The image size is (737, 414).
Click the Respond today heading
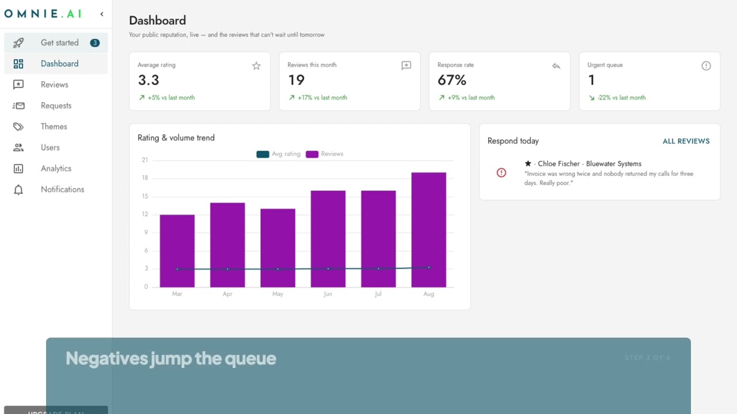tap(513, 141)
